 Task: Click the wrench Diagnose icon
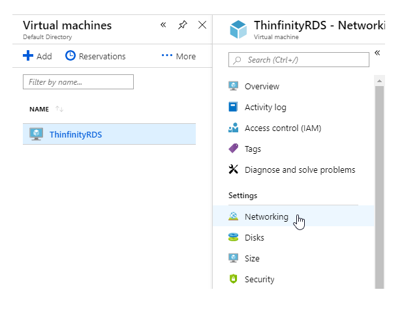click(x=233, y=169)
